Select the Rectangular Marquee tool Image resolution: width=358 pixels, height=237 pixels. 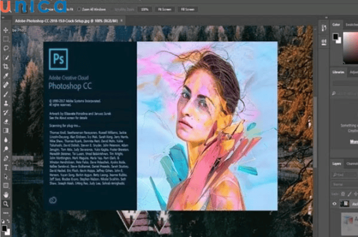pyautogui.click(x=6, y=39)
